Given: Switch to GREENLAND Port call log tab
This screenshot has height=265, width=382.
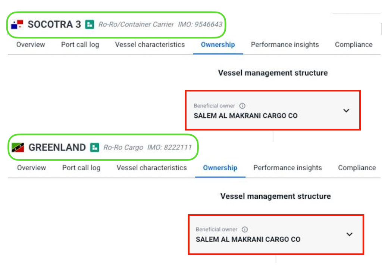Looking at the screenshot, I should (81, 168).
